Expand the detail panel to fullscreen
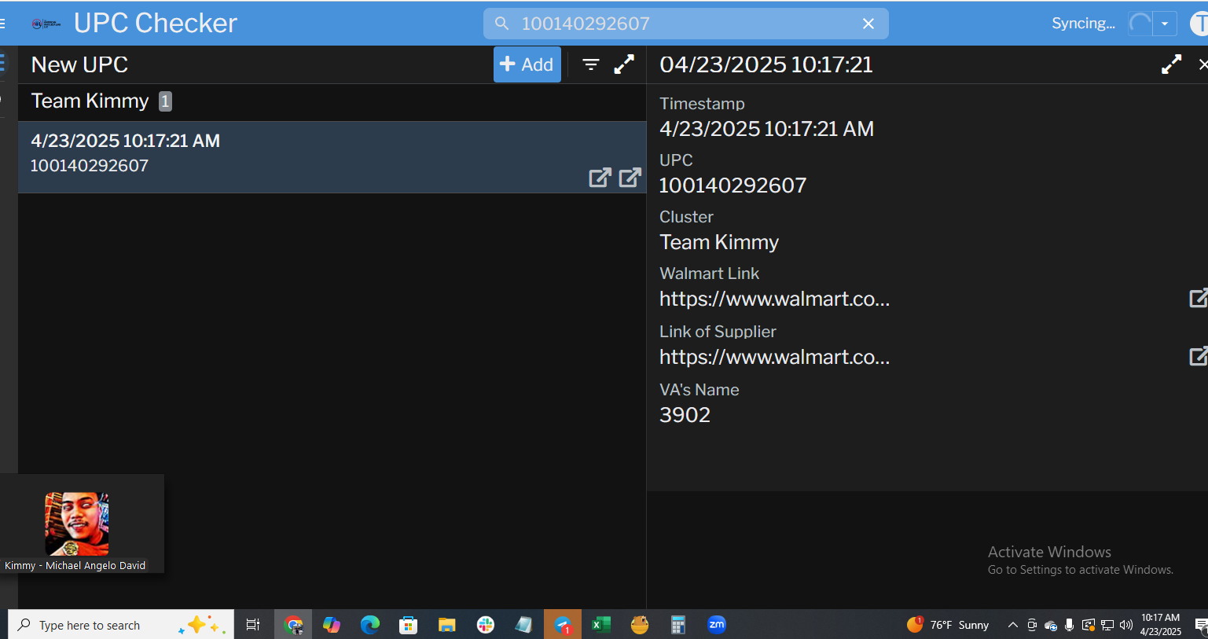This screenshot has width=1208, height=639. pos(1171,64)
